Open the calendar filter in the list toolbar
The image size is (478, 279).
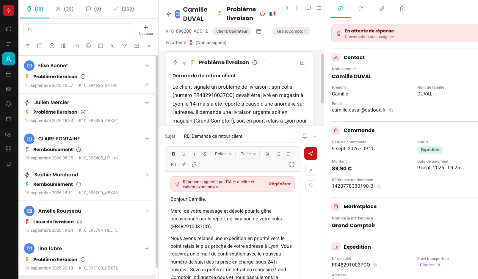[x=40, y=46]
